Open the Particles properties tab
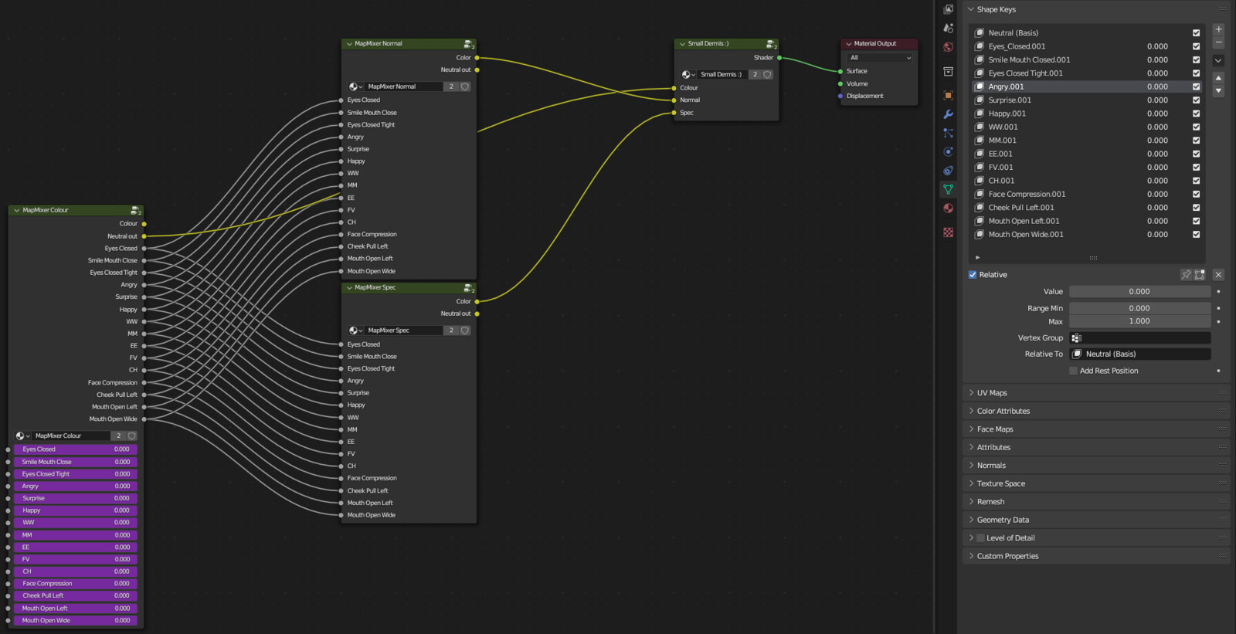The width and height of the screenshot is (1236, 634). (x=948, y=133)
